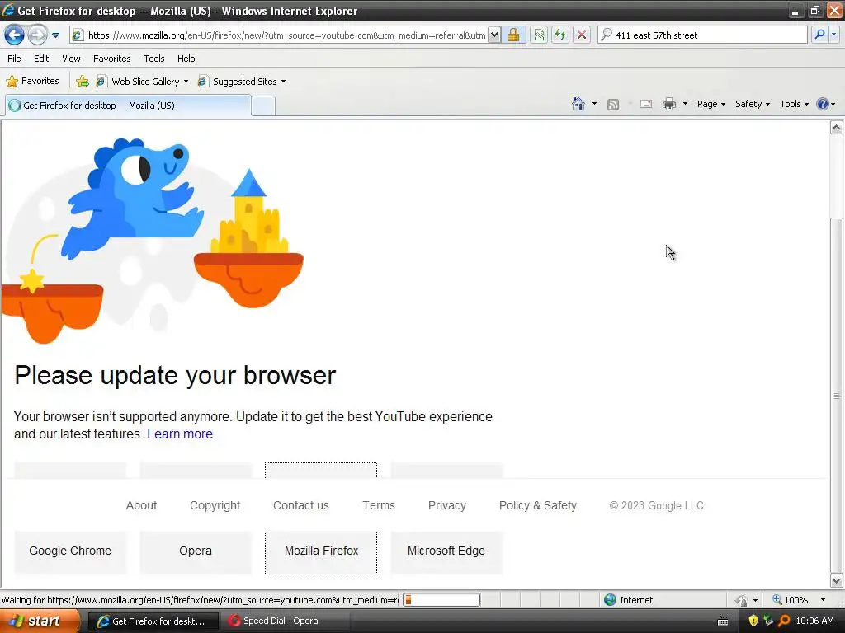The width and height of the screenshot is (845, 633).
Task: Expand the Home button dropdown arrow
Action: pos(594,104)
